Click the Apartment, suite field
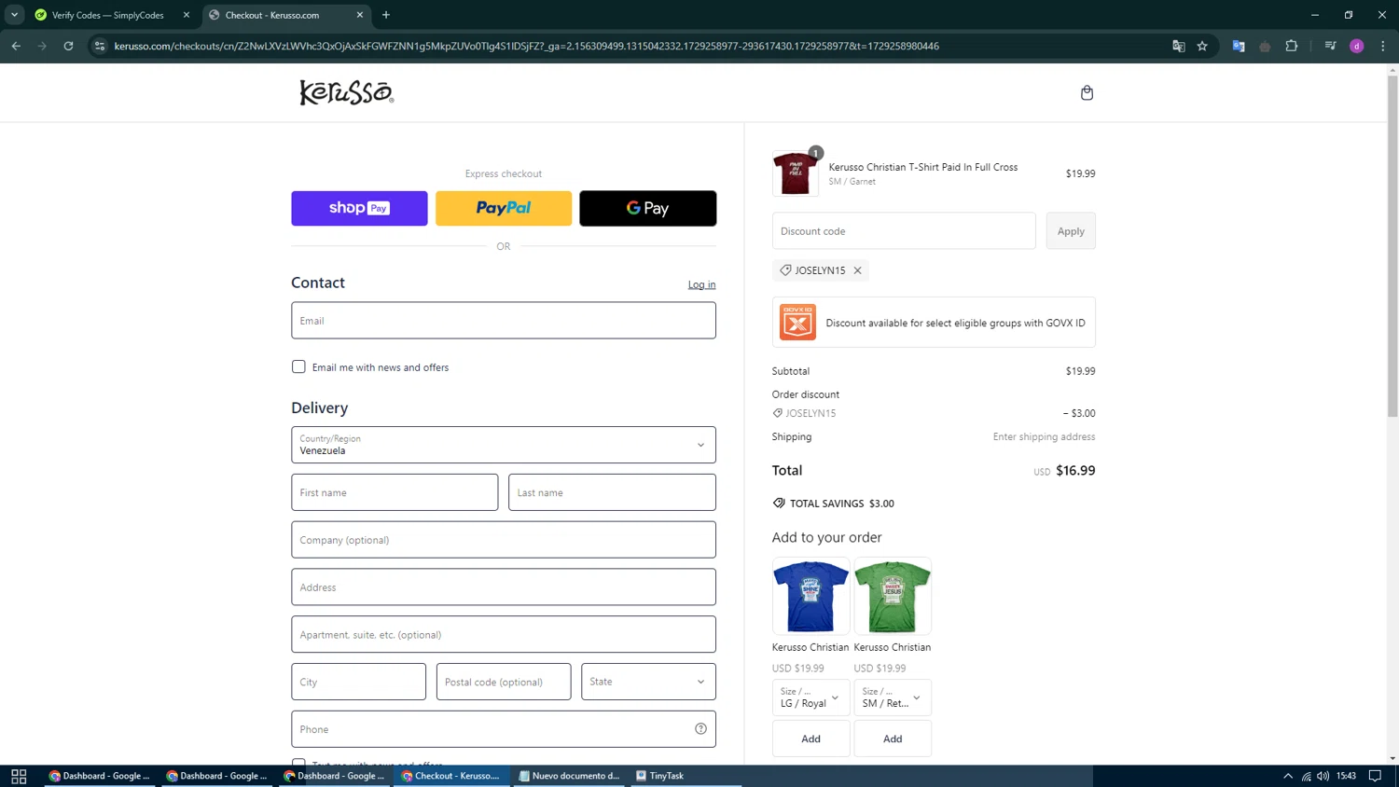 (504, 635)
